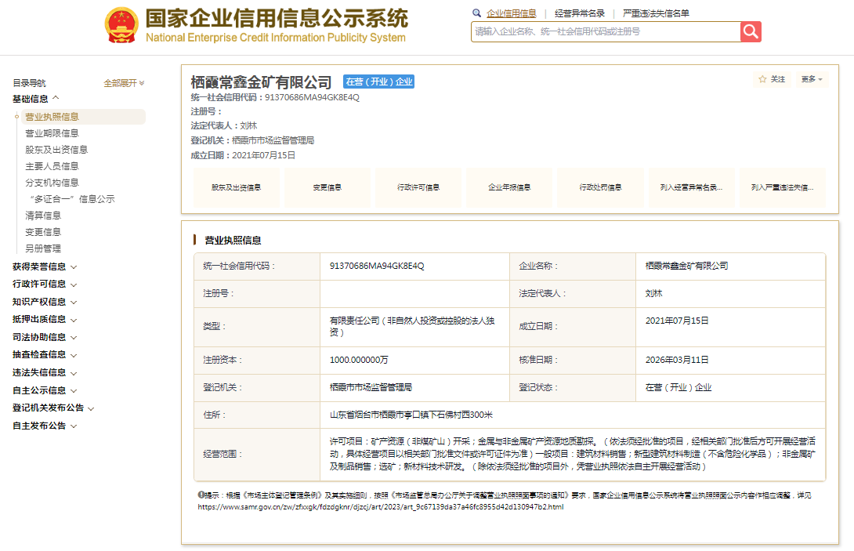Switch to 严重违法失信名单 tab

coord(656,13)
